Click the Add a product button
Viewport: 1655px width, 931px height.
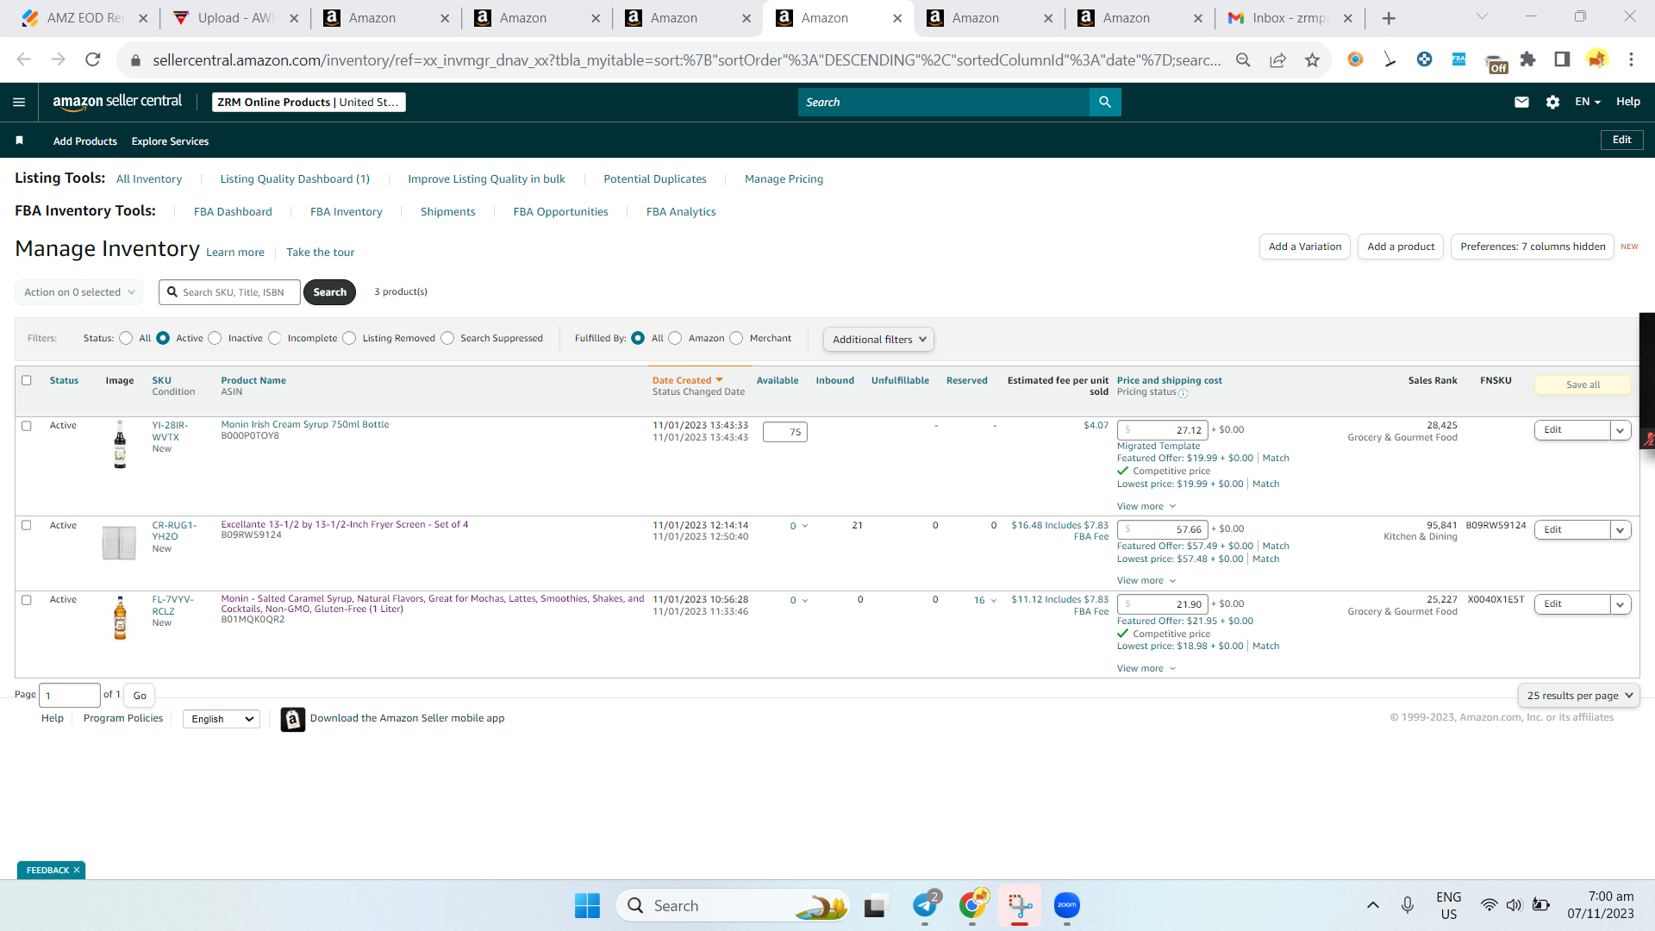coord(1401,247)
